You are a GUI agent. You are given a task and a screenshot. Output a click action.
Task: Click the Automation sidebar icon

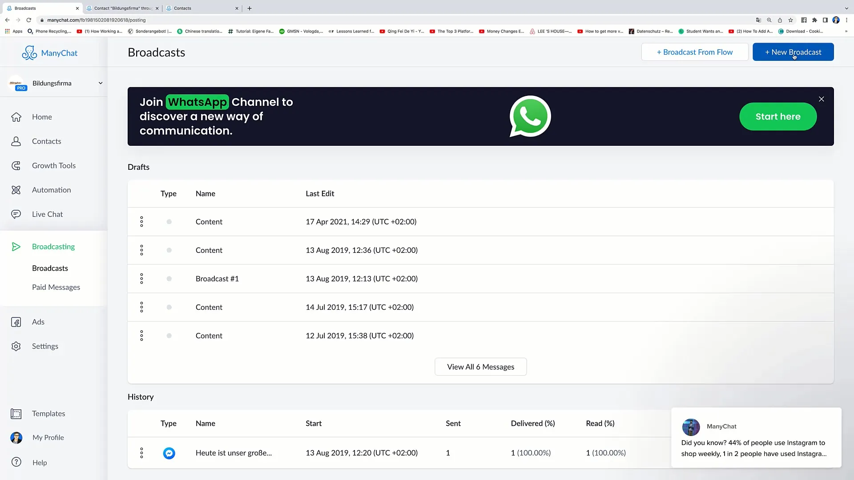tap(16, 190)
